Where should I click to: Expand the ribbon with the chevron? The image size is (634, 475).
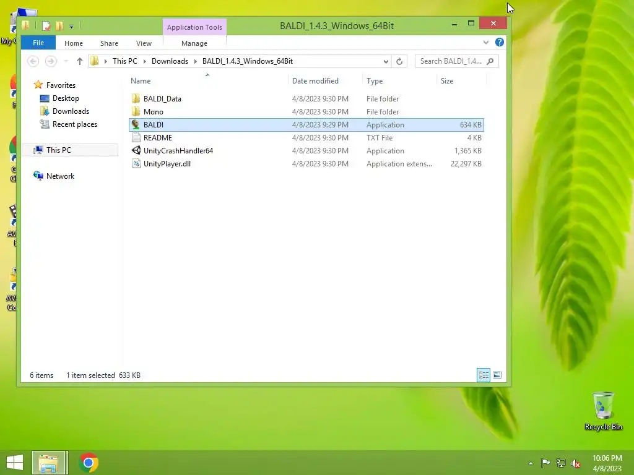(x=486, y=43)
